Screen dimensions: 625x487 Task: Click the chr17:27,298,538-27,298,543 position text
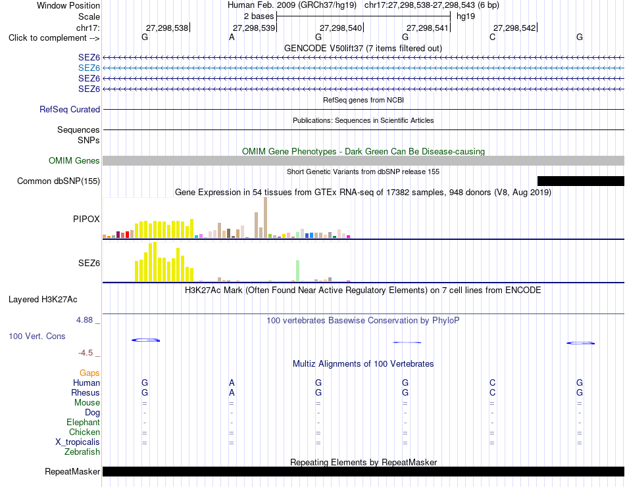pos(432,5)
